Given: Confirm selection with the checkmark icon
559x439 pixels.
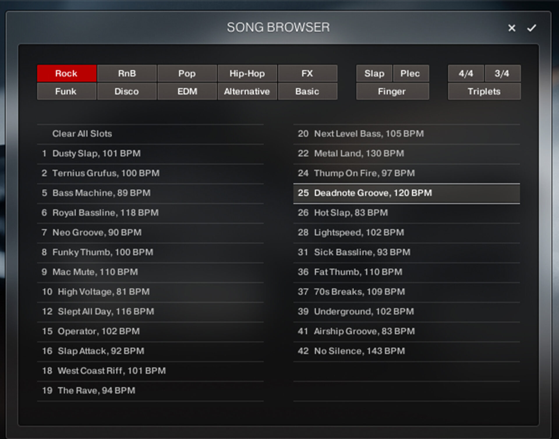Looking at the screenshot, I should pyautogui.click(x=531, y=28).
